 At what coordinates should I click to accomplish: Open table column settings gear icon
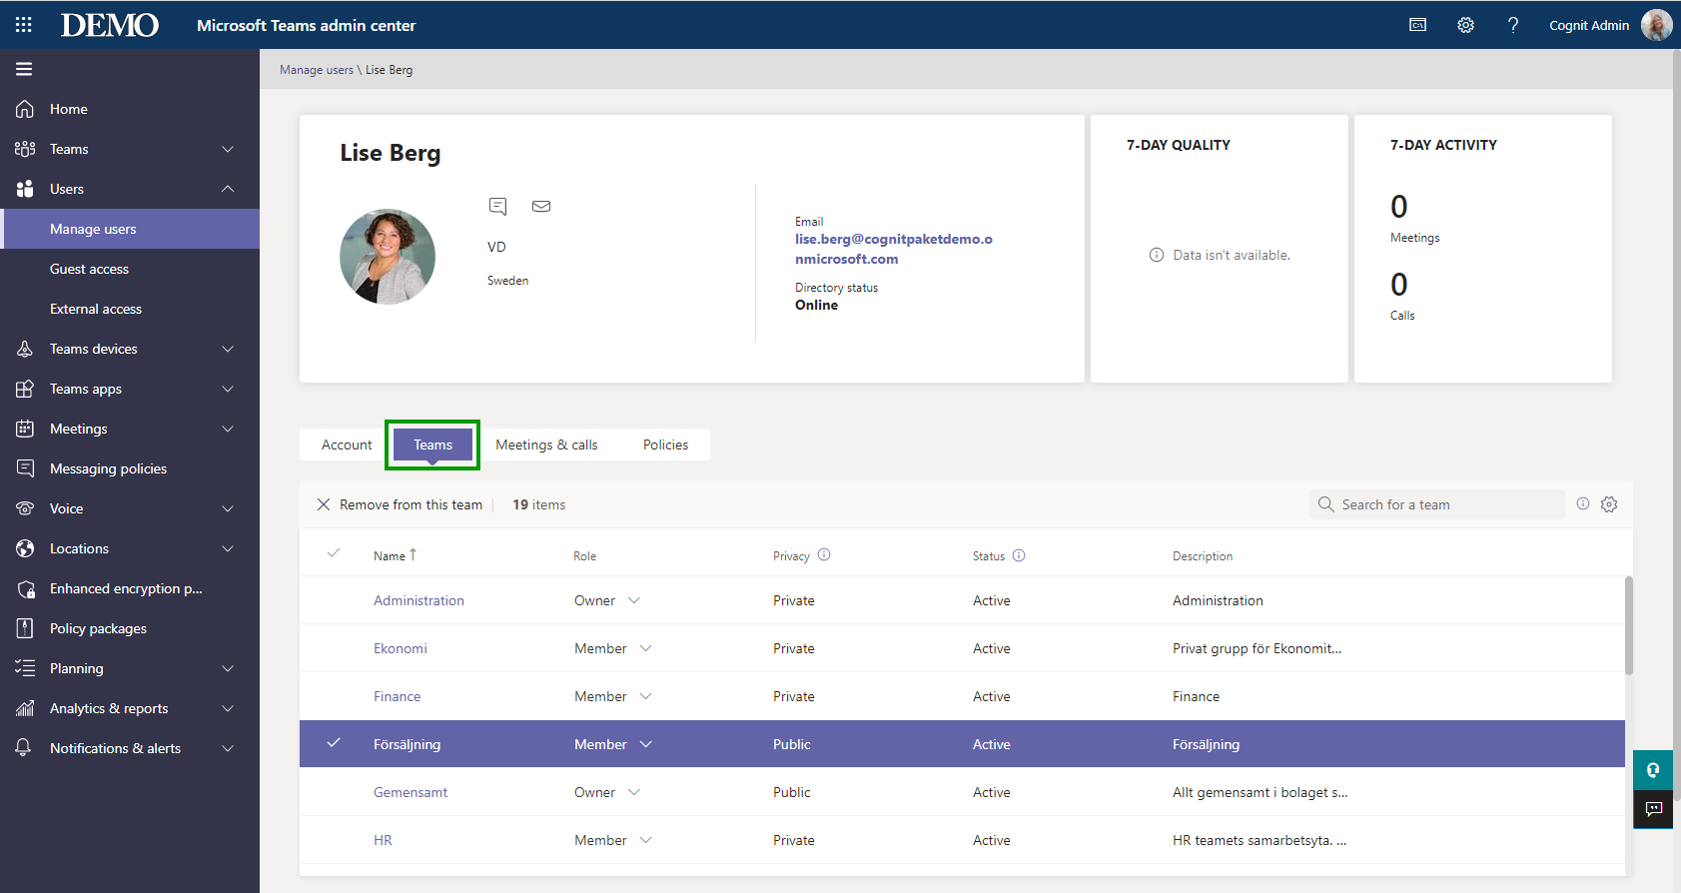tap(1609, 504)
